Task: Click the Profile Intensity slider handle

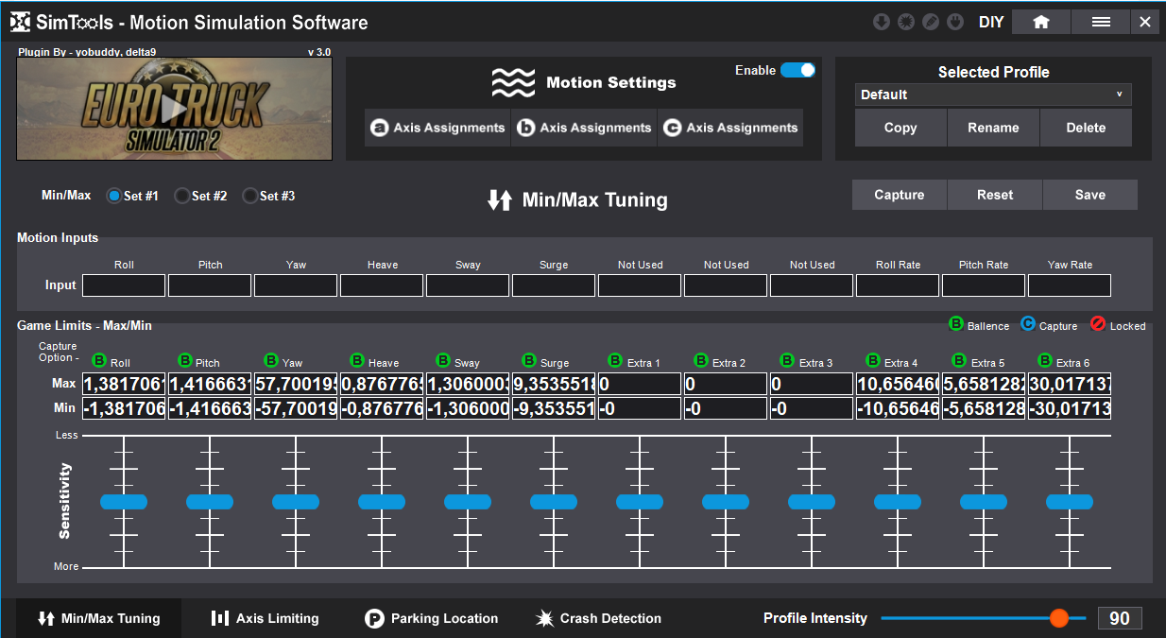Action: 1058,618
